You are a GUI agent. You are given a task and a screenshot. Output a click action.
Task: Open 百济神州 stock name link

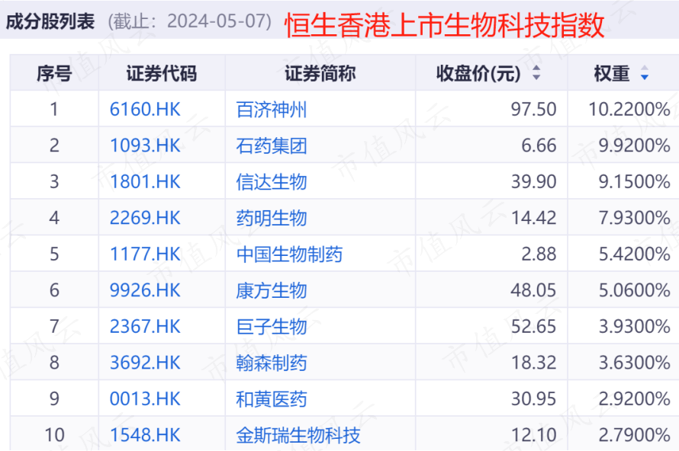pos(272,110)
